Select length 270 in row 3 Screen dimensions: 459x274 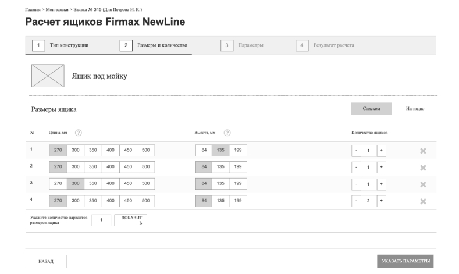pyautogui.click(x=58, y=184)
